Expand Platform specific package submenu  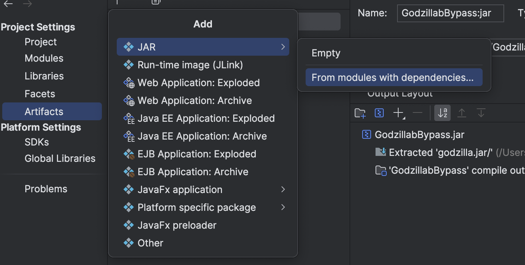pyautogui.click(x=283, y=207)
